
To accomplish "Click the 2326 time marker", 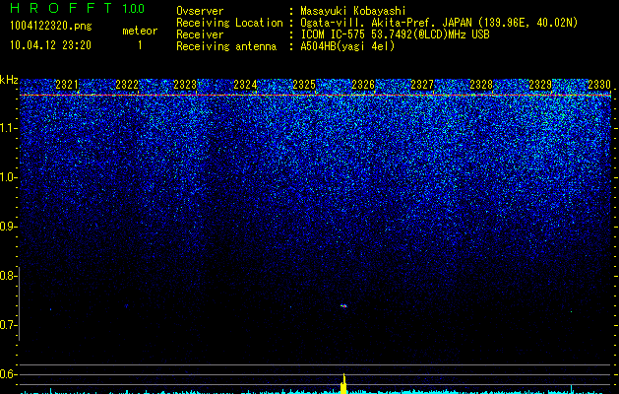I will click(363, 84).
